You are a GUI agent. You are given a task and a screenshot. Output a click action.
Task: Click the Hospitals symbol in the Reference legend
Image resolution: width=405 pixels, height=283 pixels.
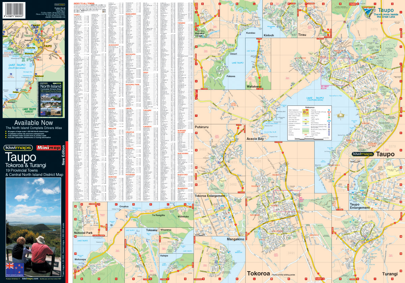pos(329,112)
